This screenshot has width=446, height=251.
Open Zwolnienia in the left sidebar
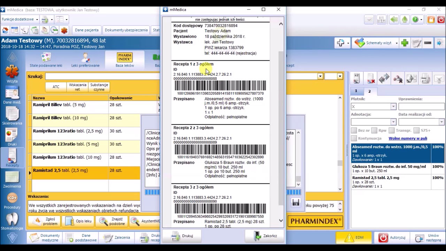click(12, 179)
